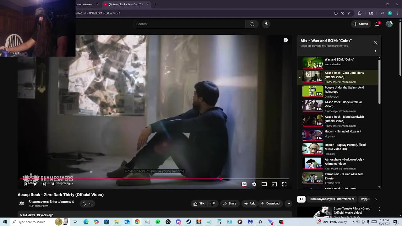
Task: Open more actions three-dot menu
Action: [288, 203]
